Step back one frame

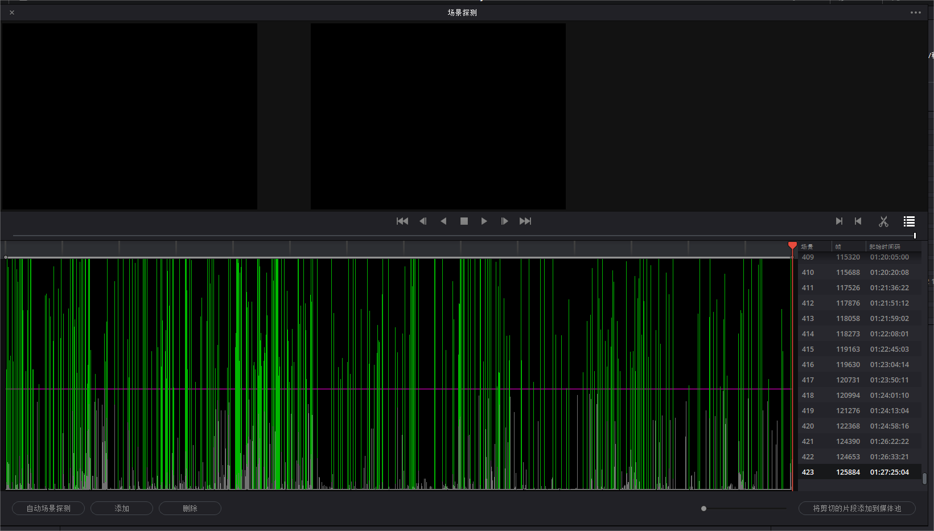coord(423,221)
